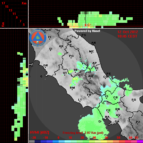Click the NA city label

(x=107, y=117)
